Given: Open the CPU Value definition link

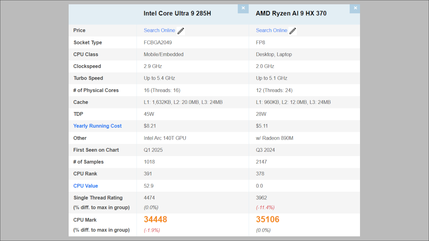Looking at the screenshot, I should coord(85,186).
